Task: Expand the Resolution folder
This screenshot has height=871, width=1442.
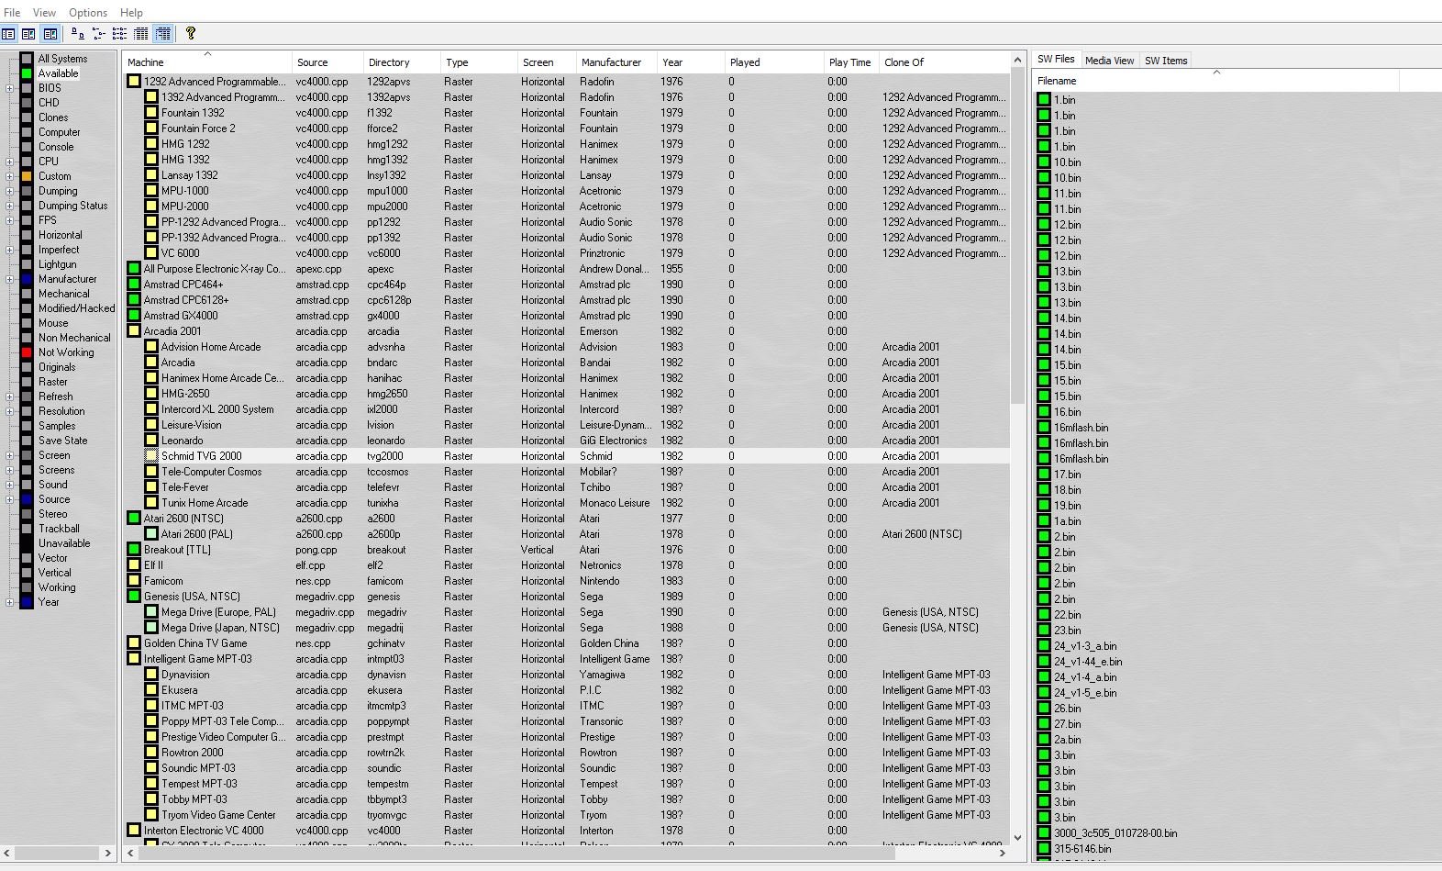Action: (9, 411)
